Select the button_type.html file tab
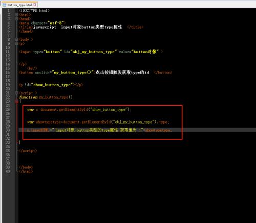This screenshot has width=256, height=223. pyautogui.click(x=19, y=5)
